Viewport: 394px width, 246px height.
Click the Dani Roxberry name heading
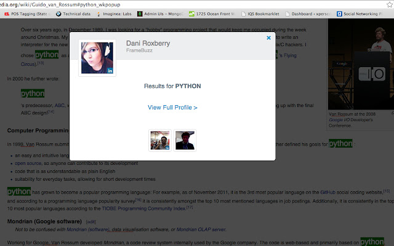click(x=148, y=43)
